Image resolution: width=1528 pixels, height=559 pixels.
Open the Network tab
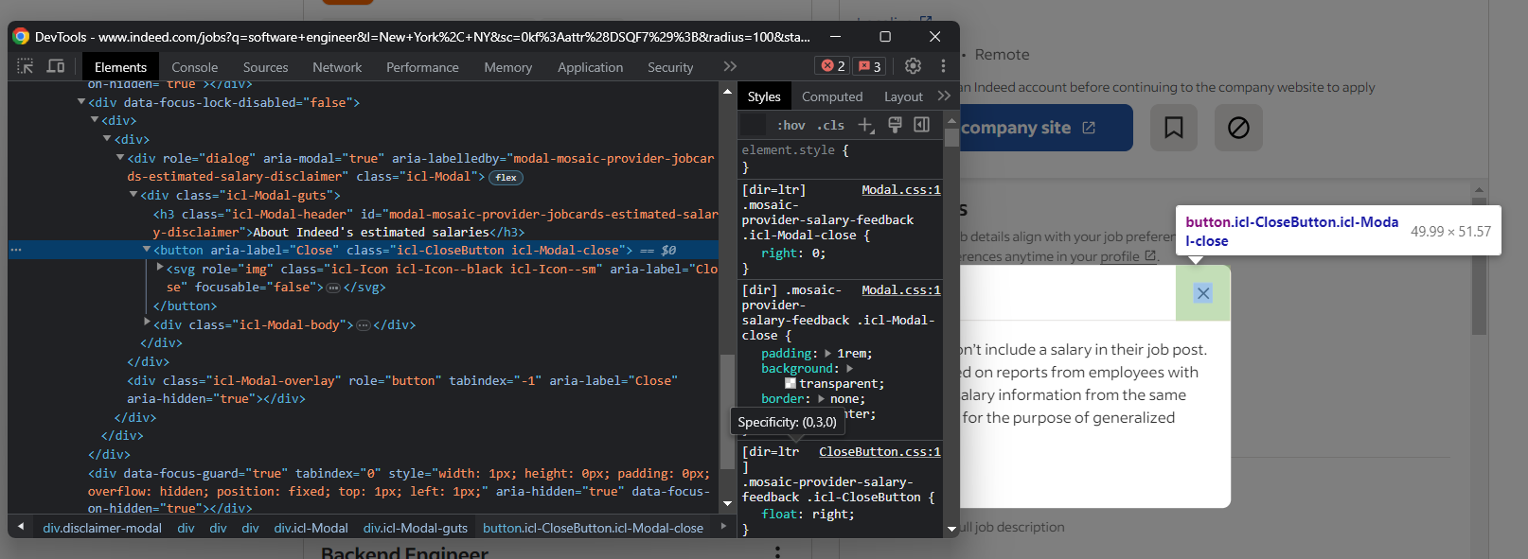[337, 67]
